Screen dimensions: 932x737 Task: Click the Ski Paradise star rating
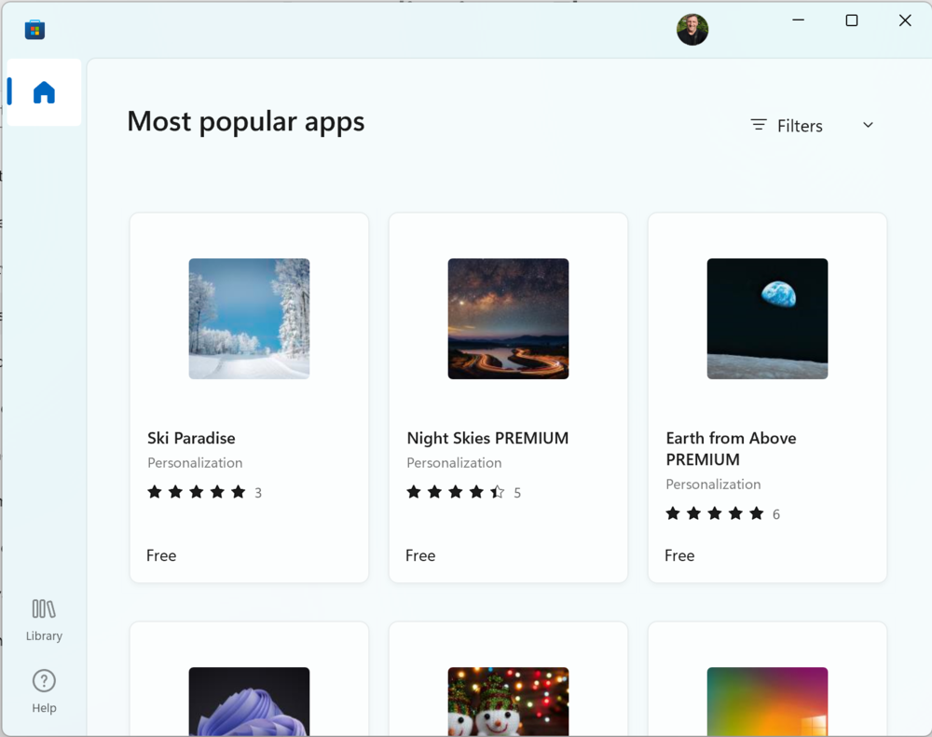point(197,492)
